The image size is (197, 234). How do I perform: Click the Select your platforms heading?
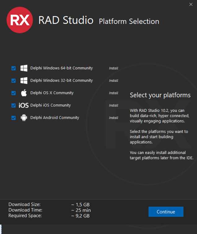160,95
